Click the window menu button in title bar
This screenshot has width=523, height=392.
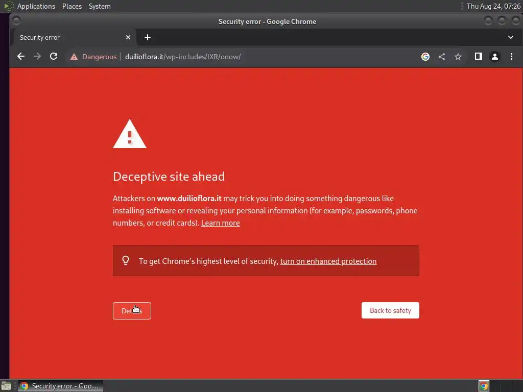click(x=16, y=21)
